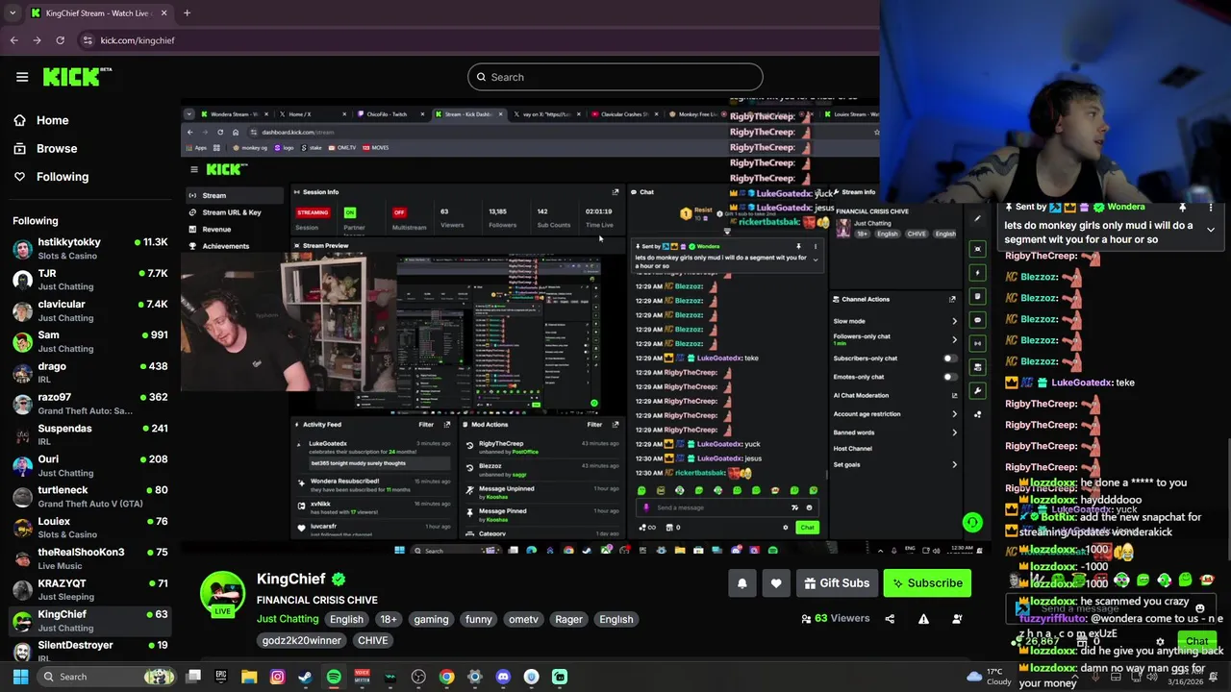The width and height of the screenshot is (1231, 692).
Task: Open the Just Chatting category link
Action: pos(288,619)
